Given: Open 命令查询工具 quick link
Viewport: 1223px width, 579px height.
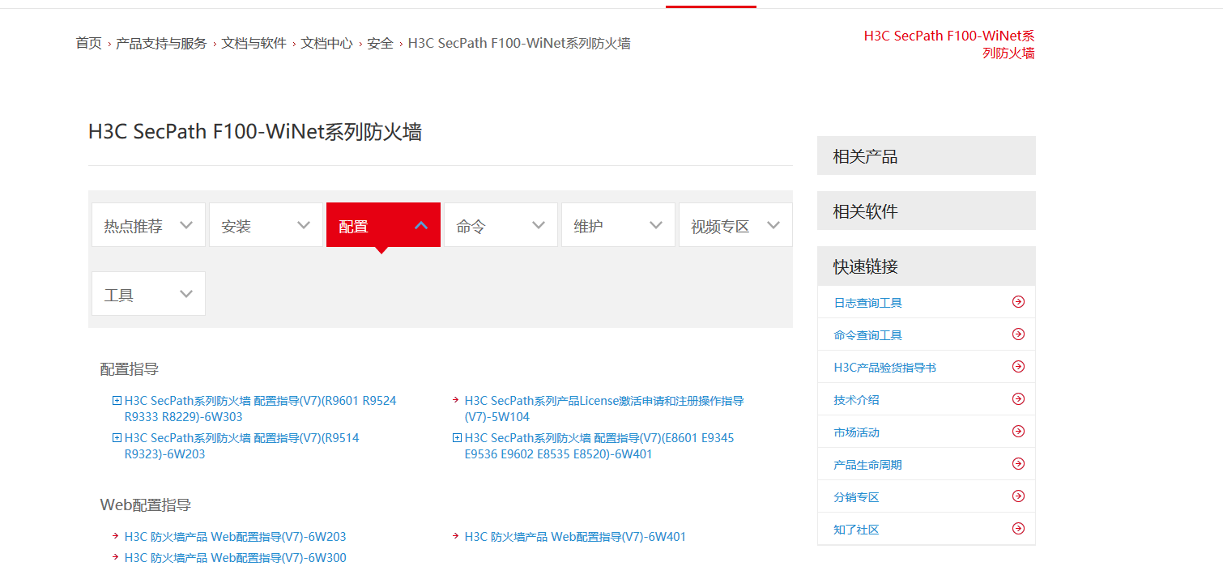Looking at the screenshot, I should pyautogui.click(x=867, y=335).
